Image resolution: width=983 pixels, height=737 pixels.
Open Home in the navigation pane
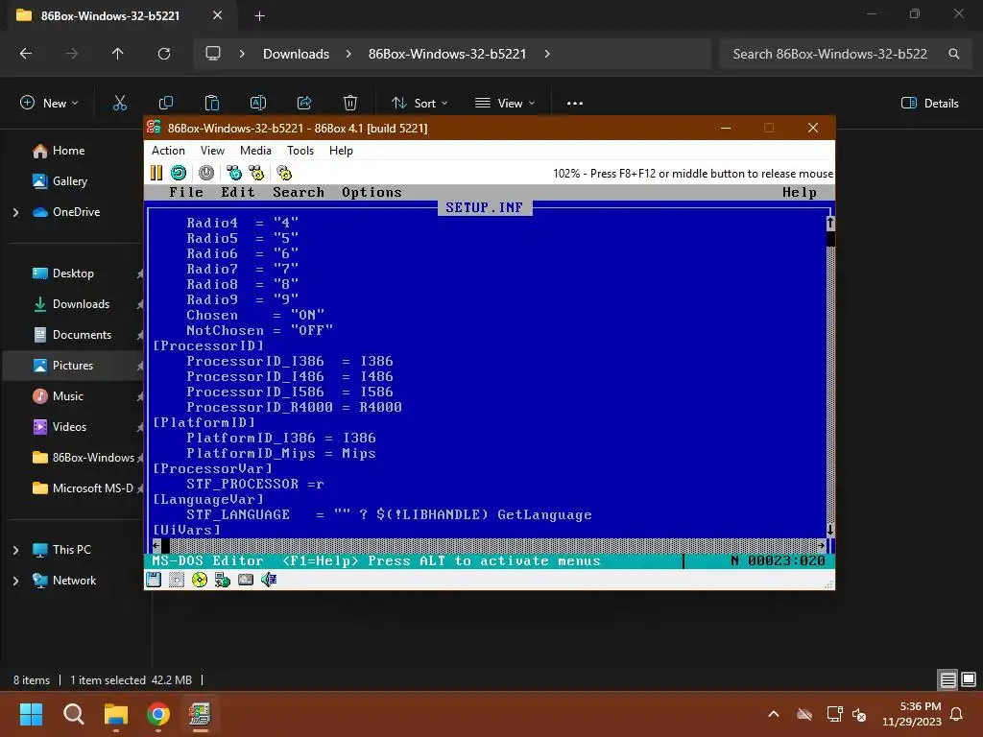tap(68, 151)
